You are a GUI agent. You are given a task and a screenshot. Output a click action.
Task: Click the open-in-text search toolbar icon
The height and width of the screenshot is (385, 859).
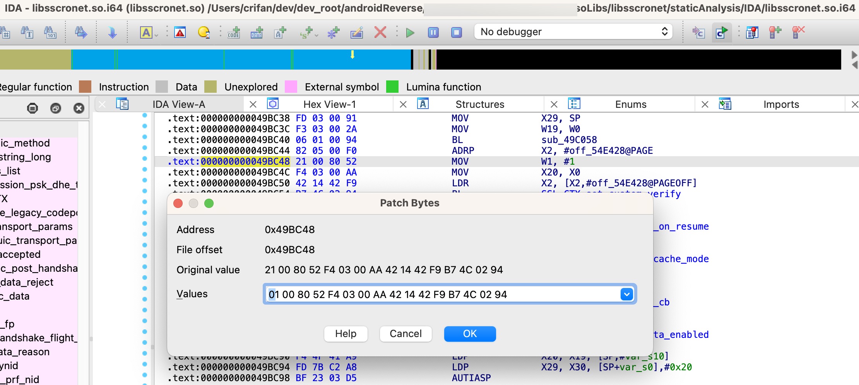click(27, 32)
